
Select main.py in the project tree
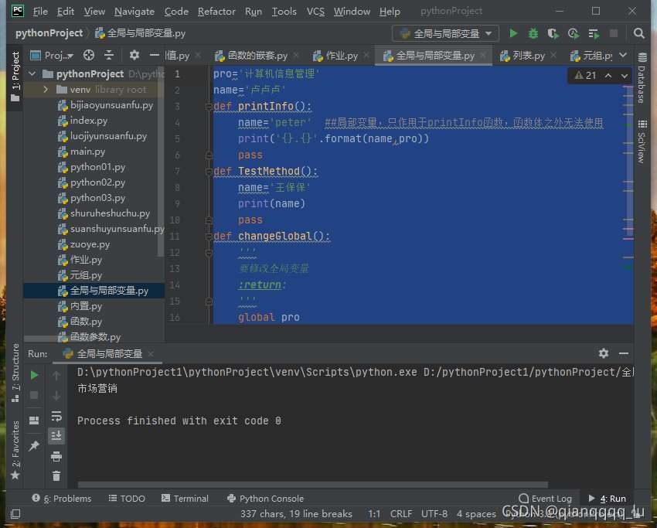click(x=87, y=152)
